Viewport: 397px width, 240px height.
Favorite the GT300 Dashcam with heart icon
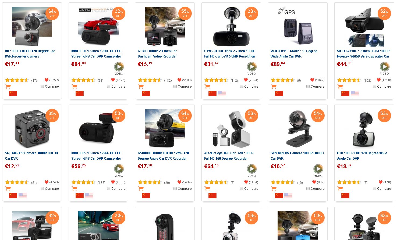tap(179, 80)
